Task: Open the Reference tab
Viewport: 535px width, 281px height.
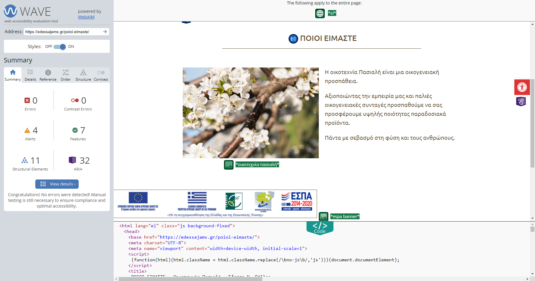Action: tap(48, 75)
